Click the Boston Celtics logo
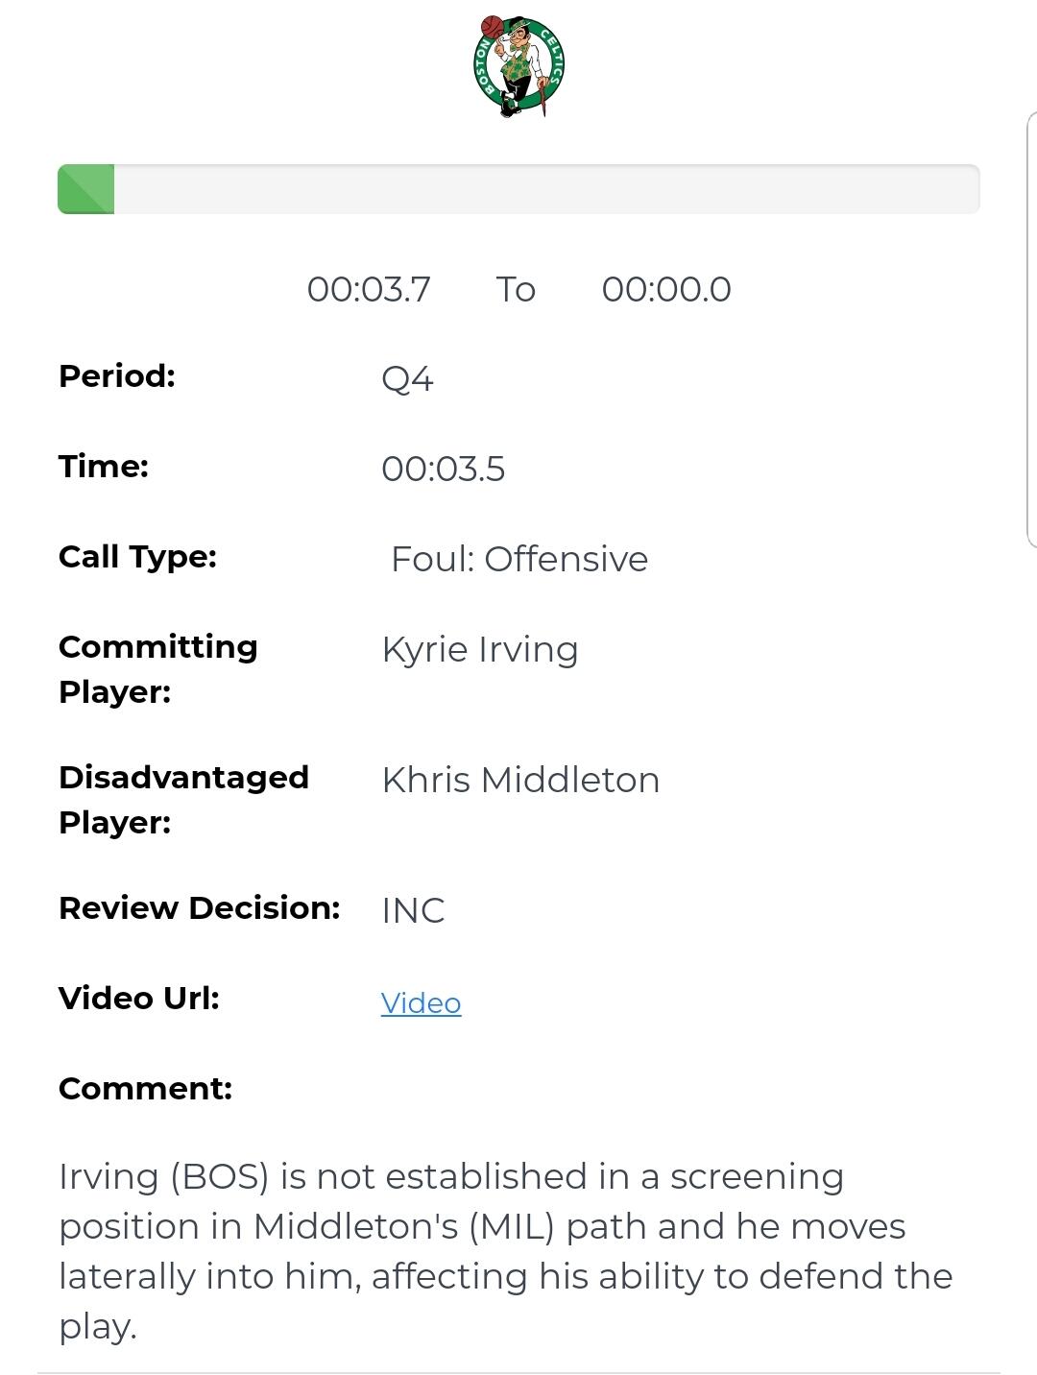The image size is (1037, 1375). [x=518, y=66]
